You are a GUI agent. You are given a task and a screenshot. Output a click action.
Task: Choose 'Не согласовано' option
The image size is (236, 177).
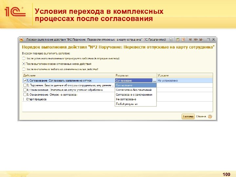pos(136,99)
